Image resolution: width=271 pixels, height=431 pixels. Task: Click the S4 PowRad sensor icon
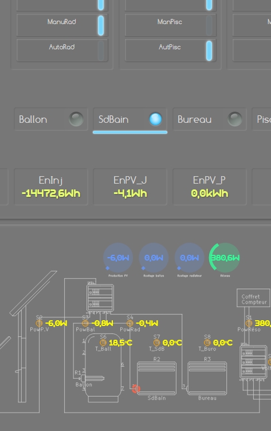[130, 323]
